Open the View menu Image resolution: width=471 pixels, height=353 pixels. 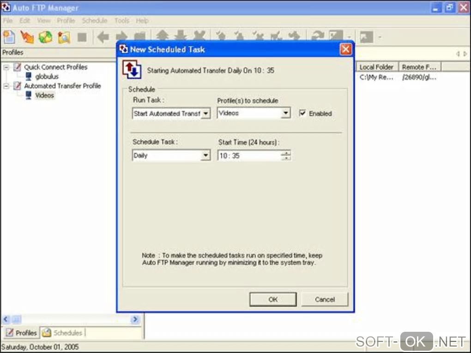44,21
